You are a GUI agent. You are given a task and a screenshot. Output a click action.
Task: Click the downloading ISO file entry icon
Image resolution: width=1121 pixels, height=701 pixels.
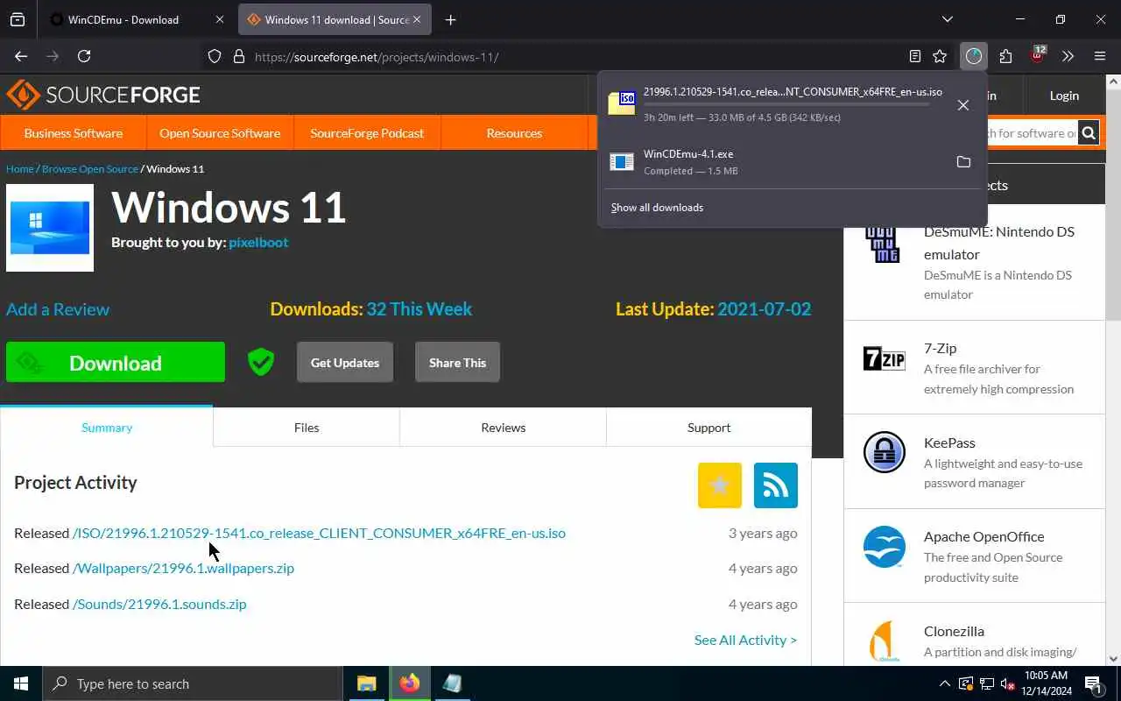tap(621, 103)
